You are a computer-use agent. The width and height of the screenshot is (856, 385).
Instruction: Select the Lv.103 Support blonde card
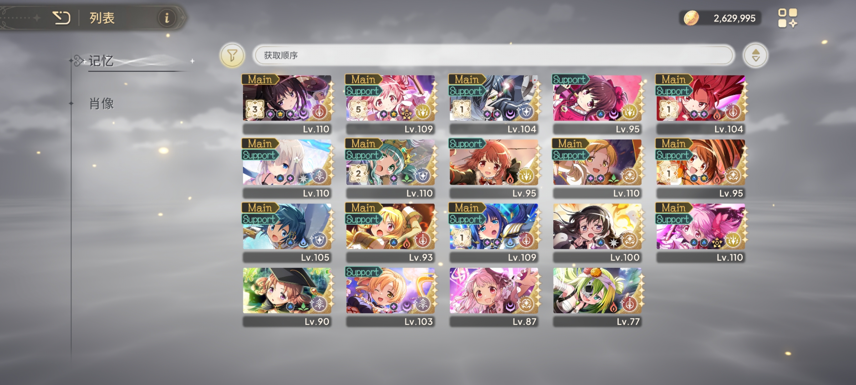click(x=391, y=297)
